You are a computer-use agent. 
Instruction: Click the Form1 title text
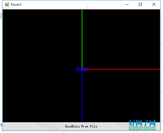[x=16, y=5]
